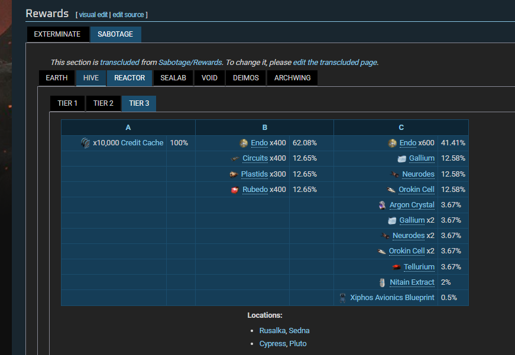Select the Sealab tab
The height and width of the screenshot is (355, 515).
[x=173, y=78]
